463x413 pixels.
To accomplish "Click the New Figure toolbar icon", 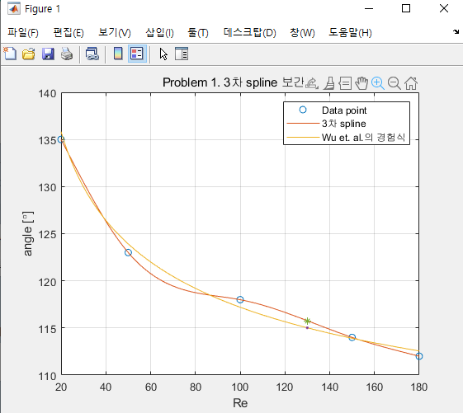I will 10,54.
